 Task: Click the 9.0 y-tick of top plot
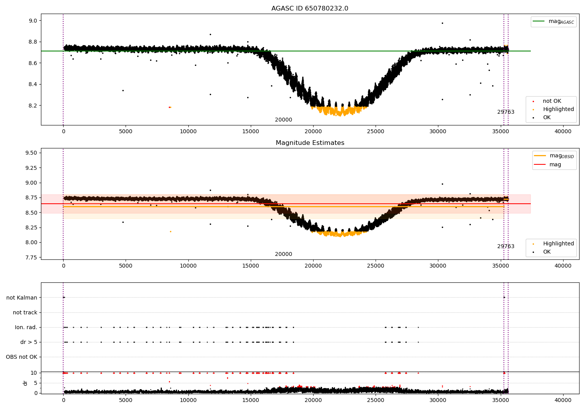tap(33, 21)
